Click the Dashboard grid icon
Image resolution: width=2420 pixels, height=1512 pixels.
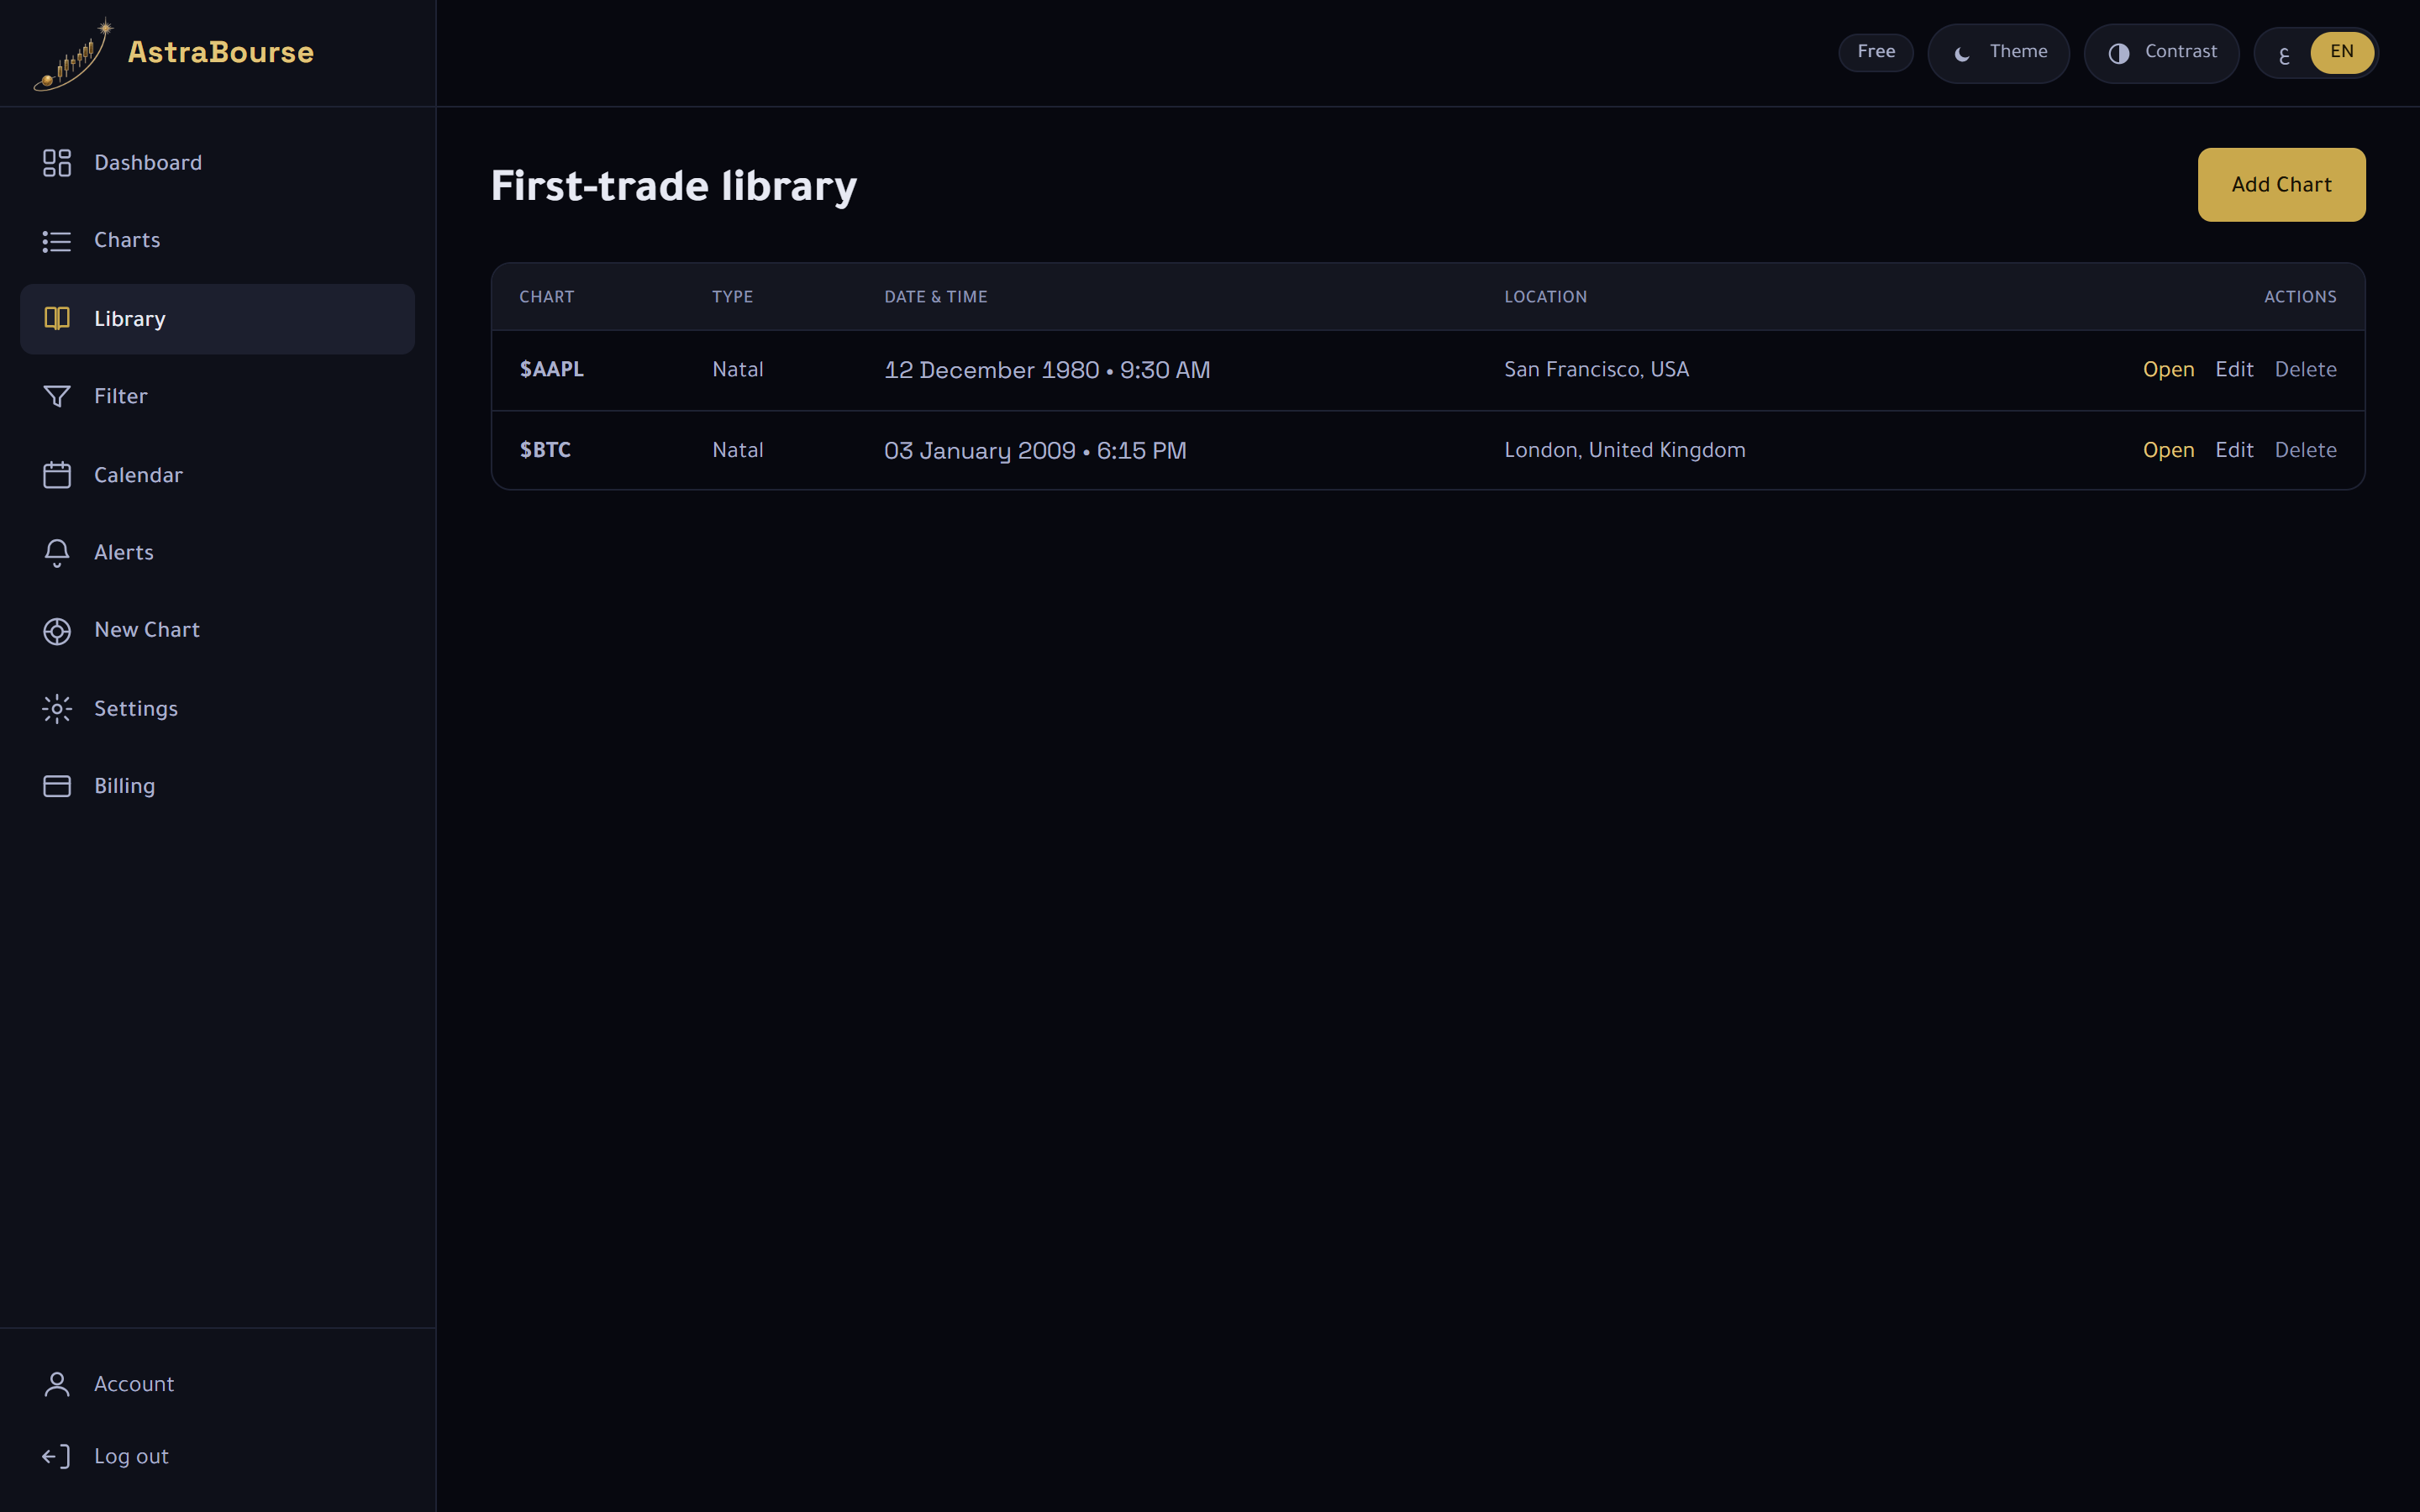point(57,163)
